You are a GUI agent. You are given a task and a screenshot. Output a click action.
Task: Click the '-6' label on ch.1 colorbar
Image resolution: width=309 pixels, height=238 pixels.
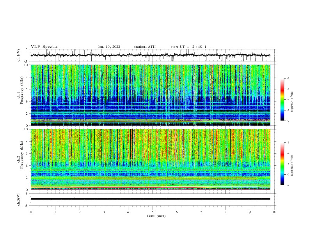coord(288,110)
